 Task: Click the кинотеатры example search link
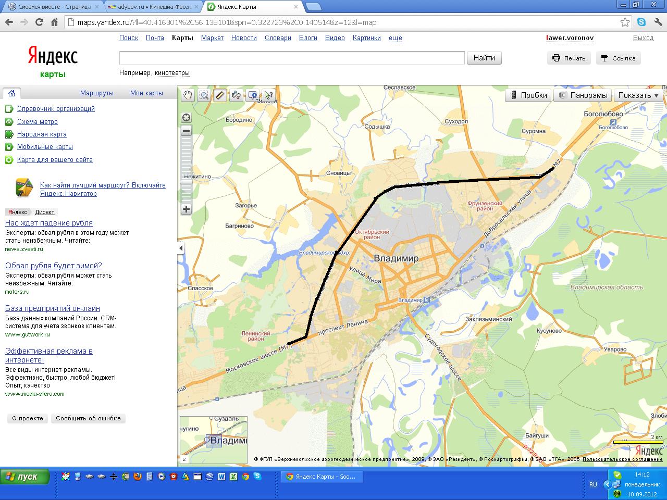172,73
